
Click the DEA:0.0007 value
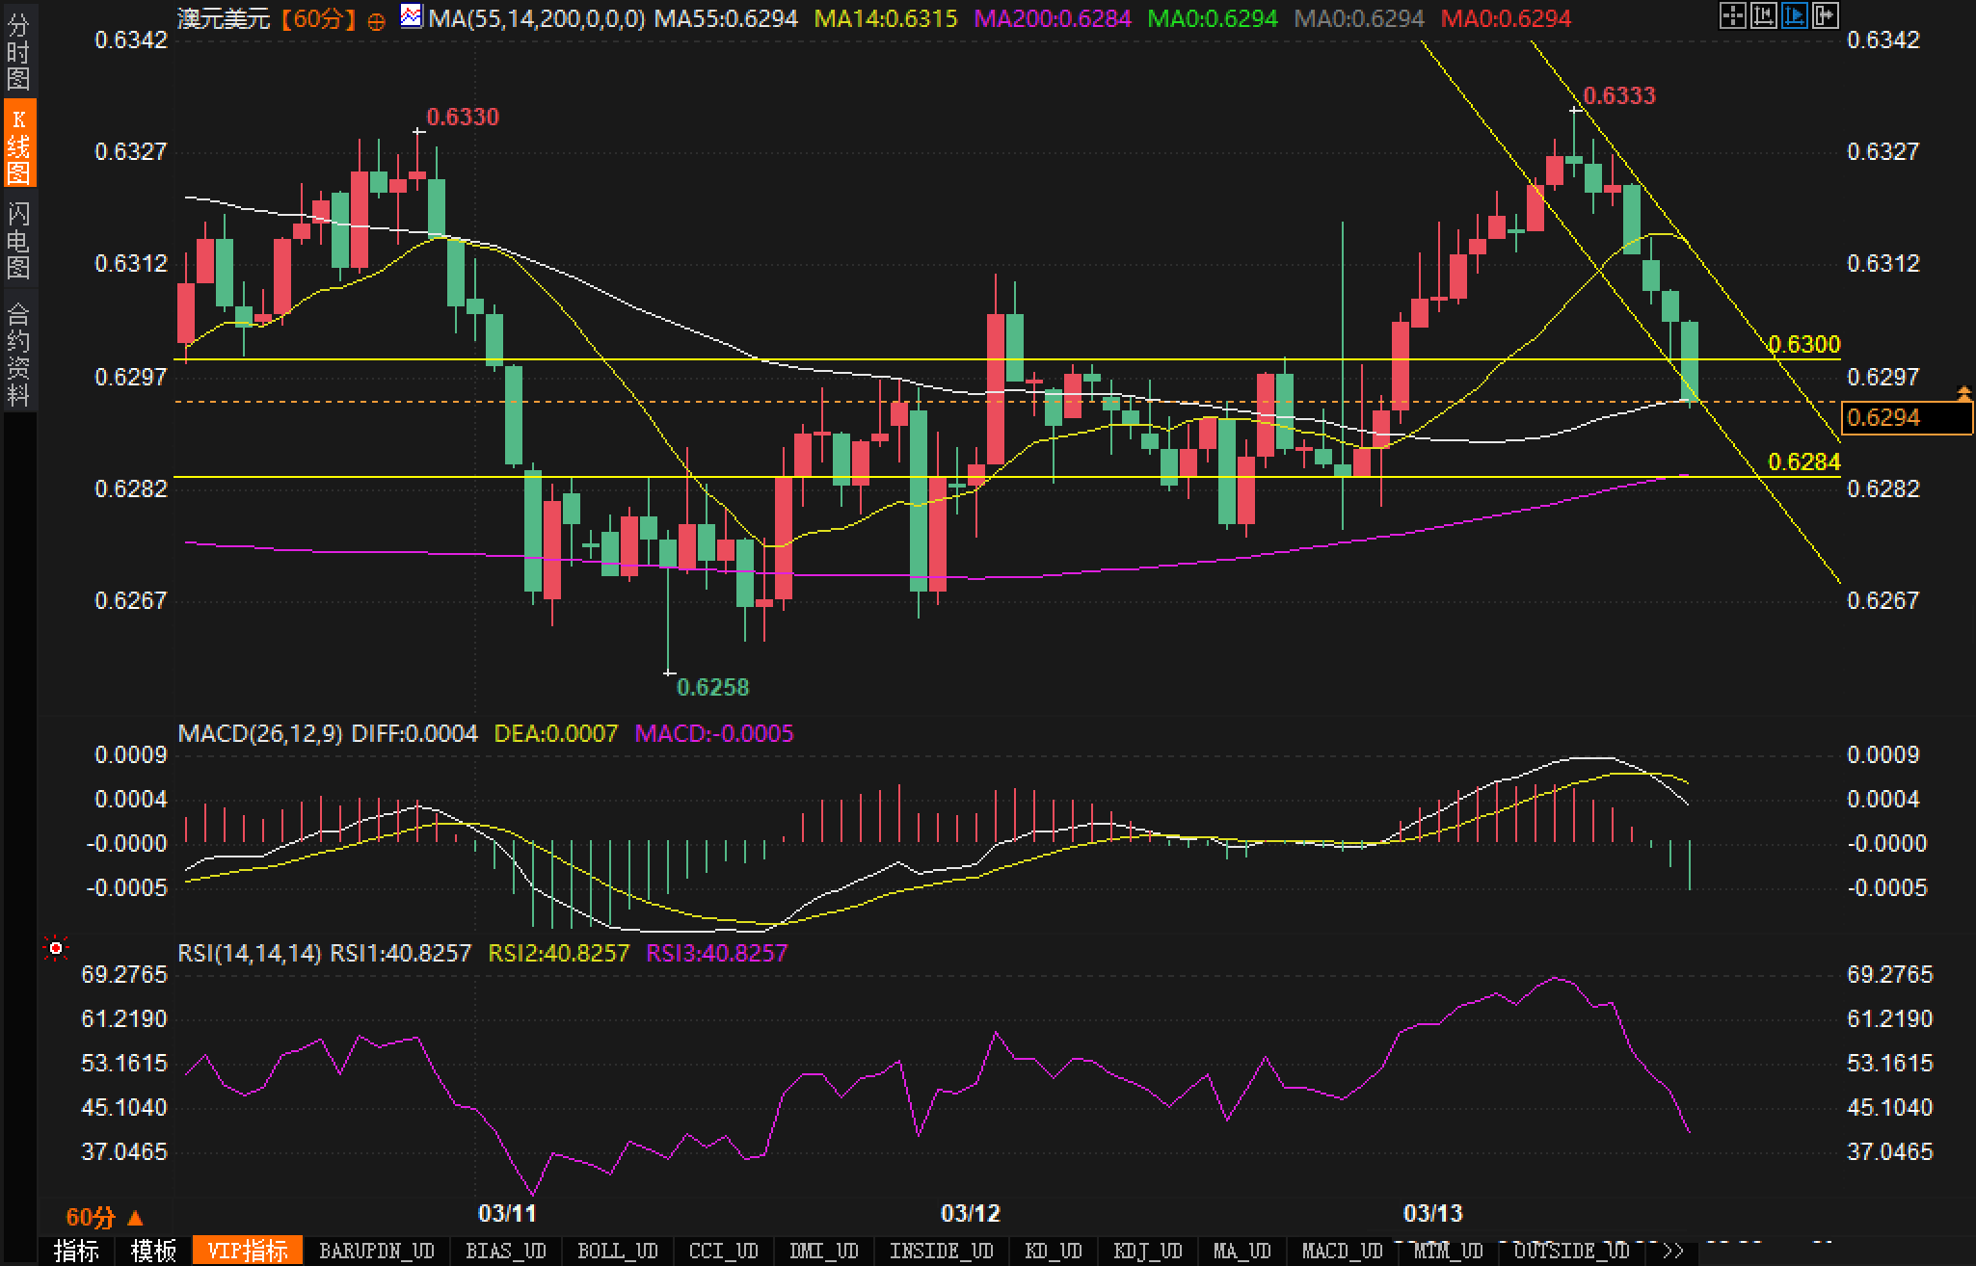(555, 733)
